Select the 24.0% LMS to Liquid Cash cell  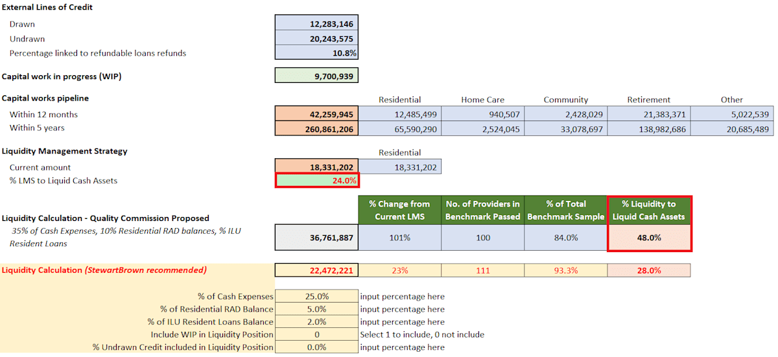click(x=316, y=181)
